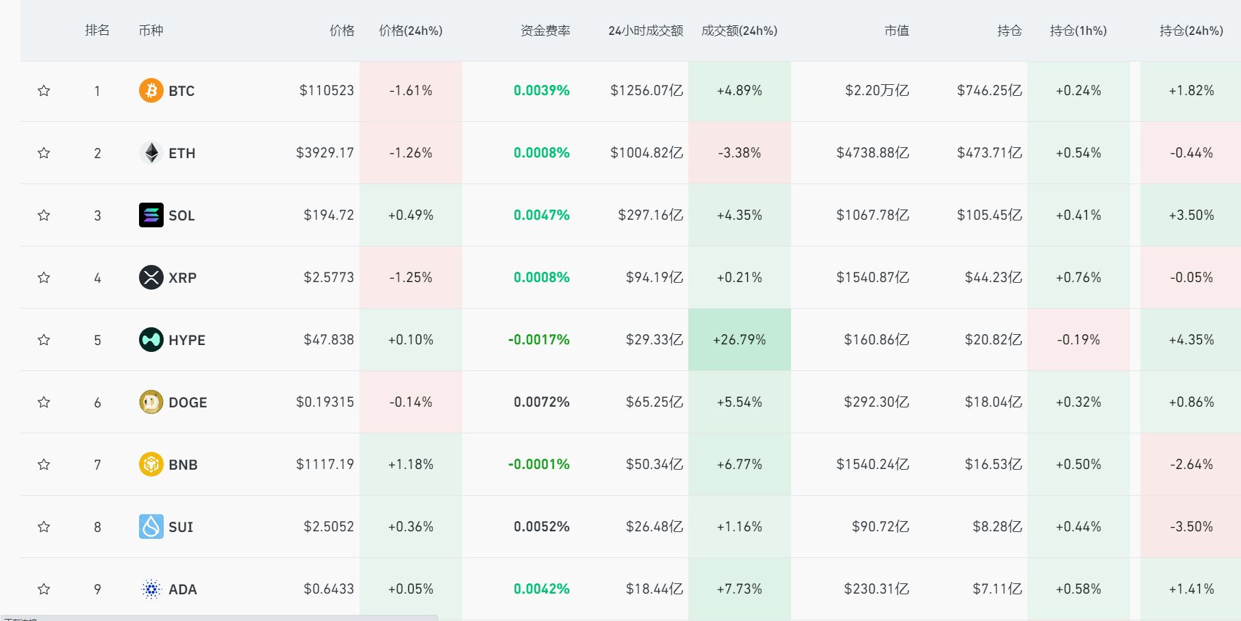
Task: Star the HYPE row as favorite
Action: [x=44, y=340]
